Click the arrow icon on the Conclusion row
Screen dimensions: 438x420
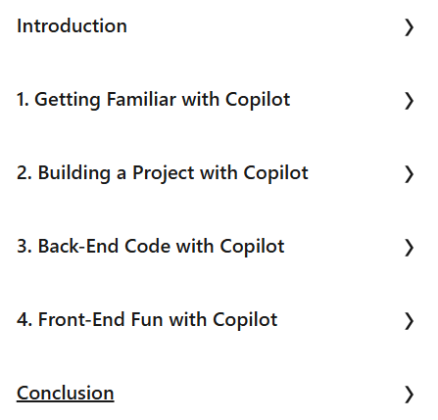[x=409, y=395]
